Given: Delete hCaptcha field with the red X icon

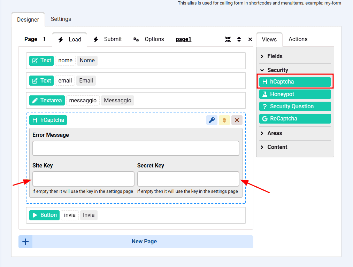Looking at the screenshot, I should click(237, 120).
